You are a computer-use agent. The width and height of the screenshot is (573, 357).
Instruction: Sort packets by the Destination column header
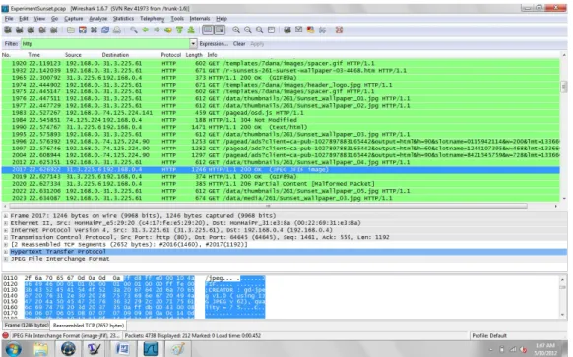115,55
